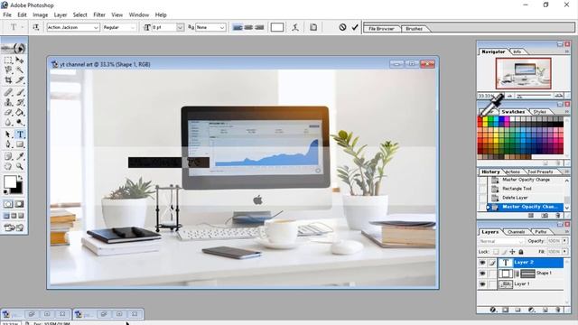This screenshot has height=325, width=578.
Task: Select the Eraser tool
Action: click(8, 112)
